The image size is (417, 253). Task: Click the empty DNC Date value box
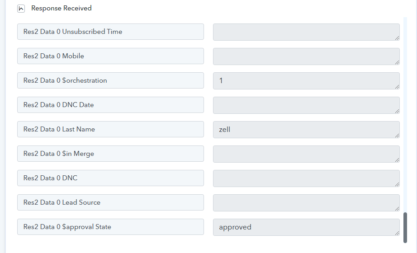click(x=306, y=105)
